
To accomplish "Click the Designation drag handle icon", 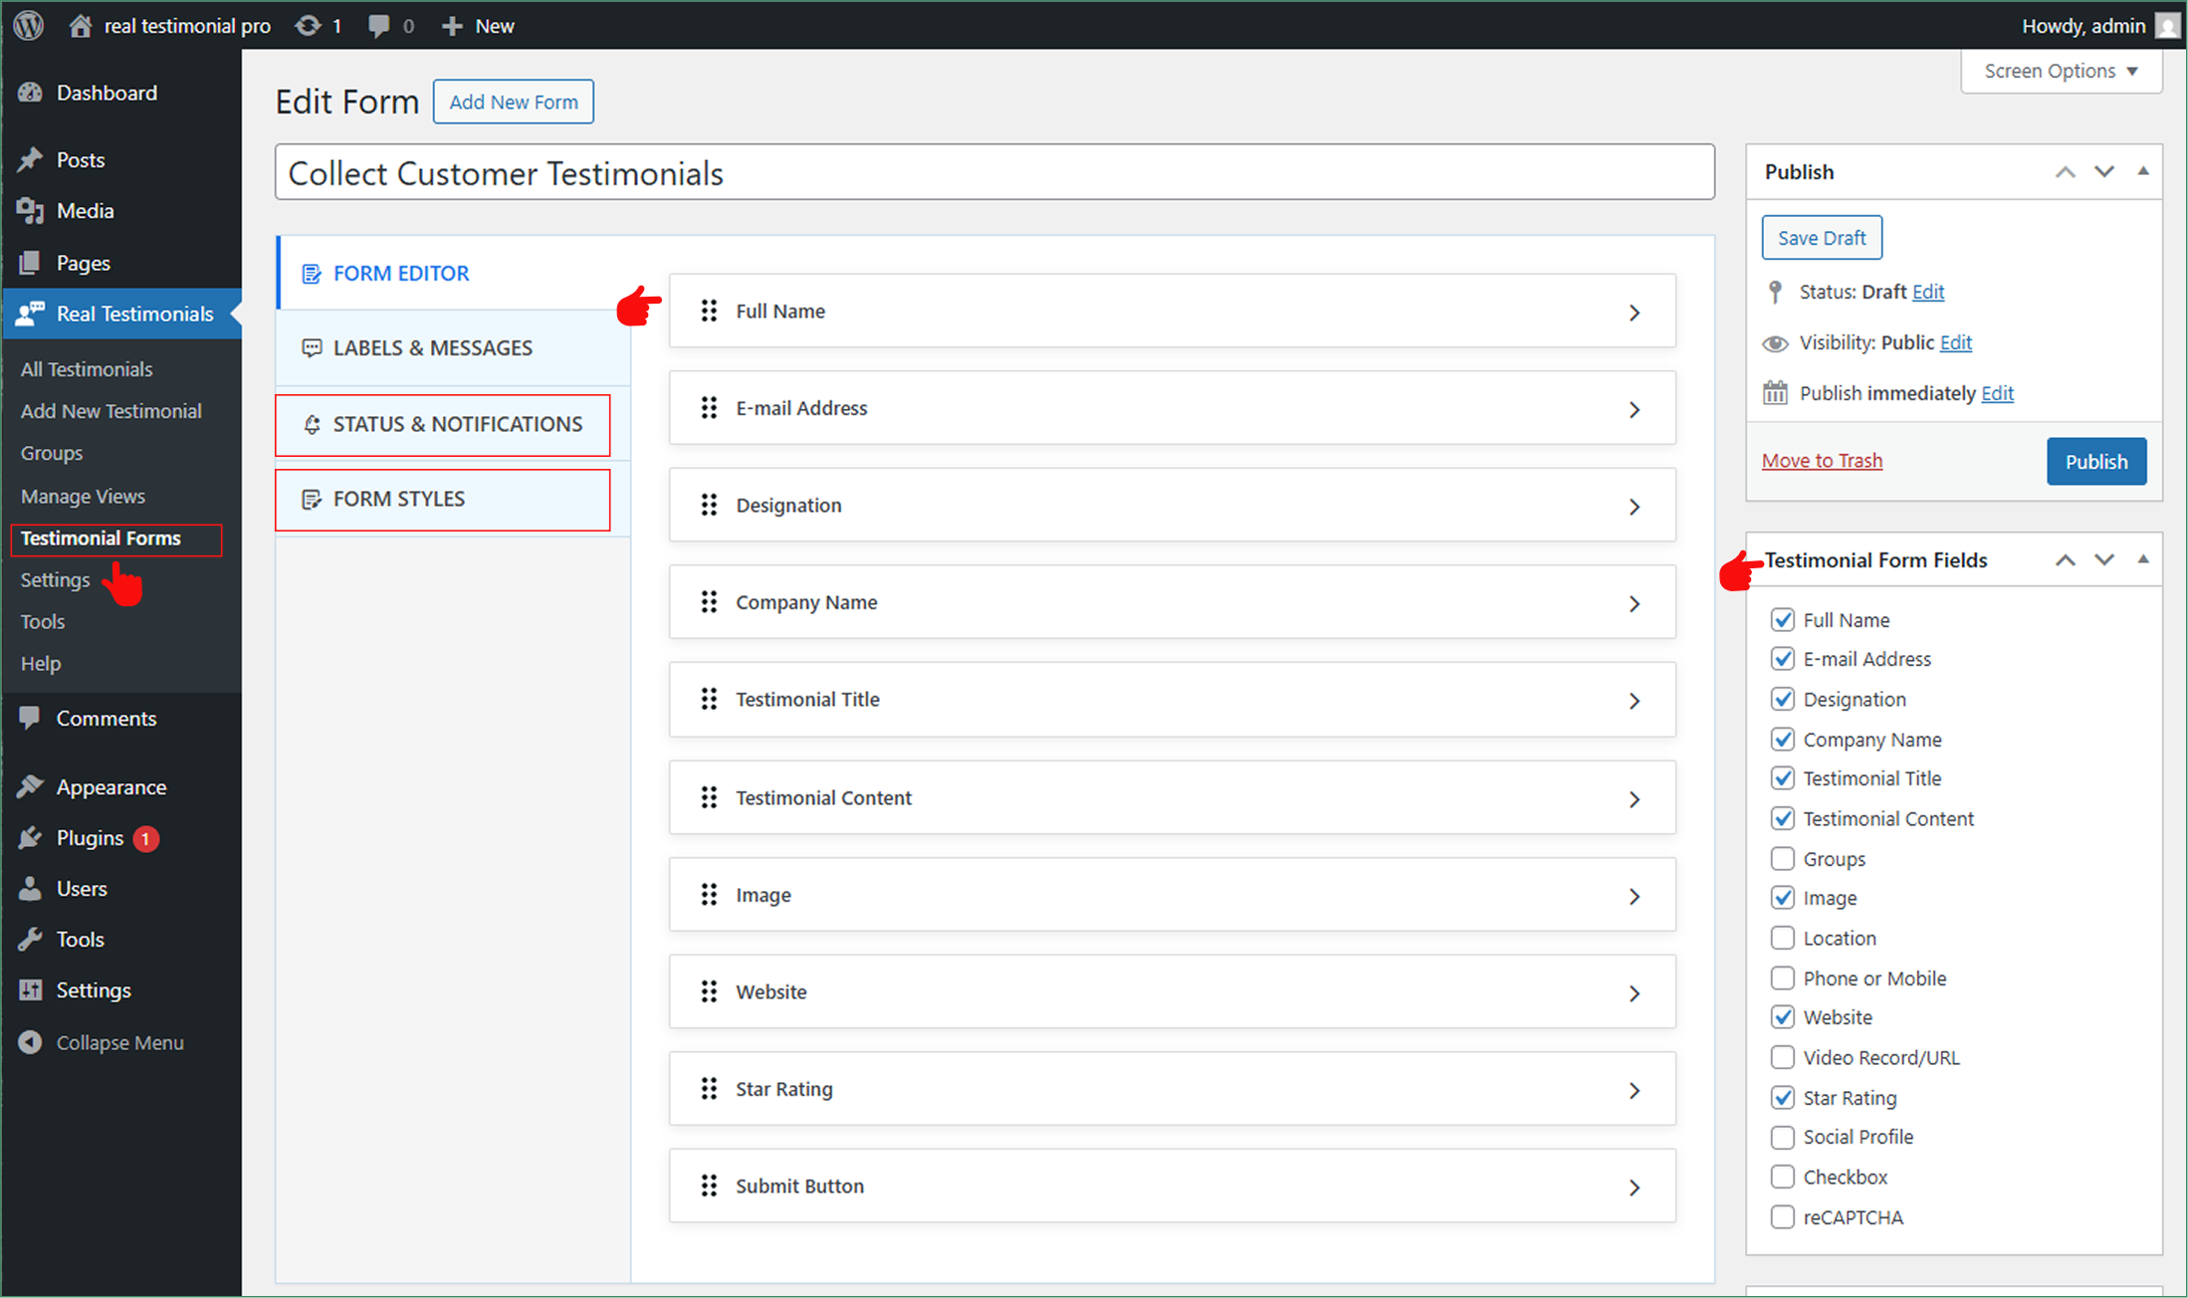I will tap(709, 506).
